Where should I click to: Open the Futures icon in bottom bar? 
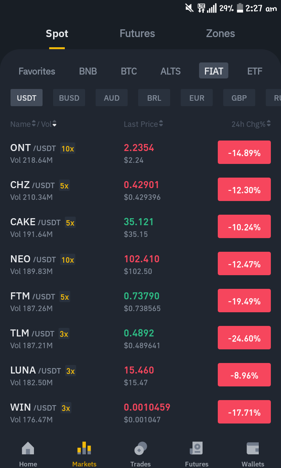(x=197, y=448)
